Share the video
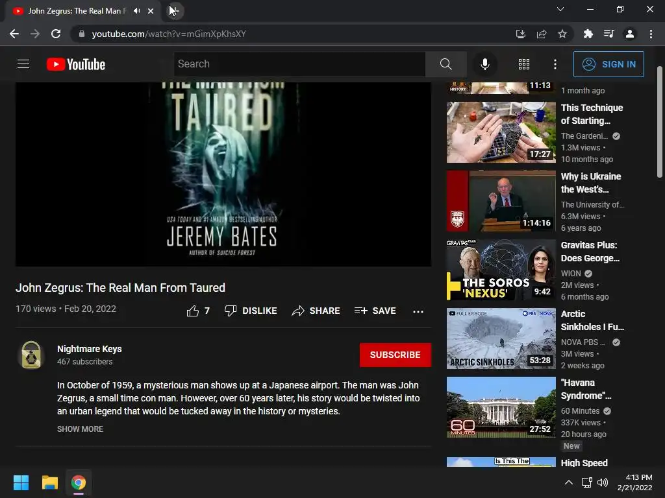Image resolution: width=665 pixels, height=498 pixels. click(x=316, y=311)
